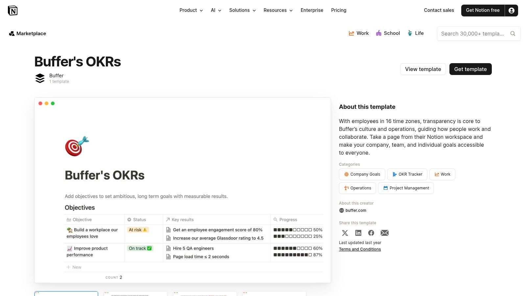Click the dart target emoji in preview
The width and height of the screenshot is (526, 296).
[77, 146]
